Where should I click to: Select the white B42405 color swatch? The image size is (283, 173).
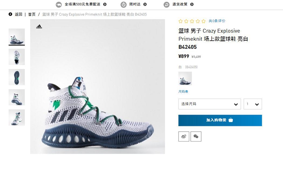click(185, 79)
